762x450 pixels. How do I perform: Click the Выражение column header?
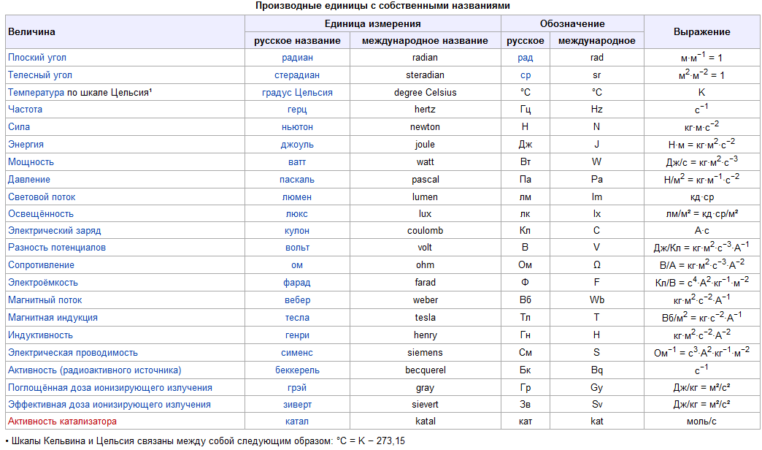pyautogui.click(x=701, y=32)
